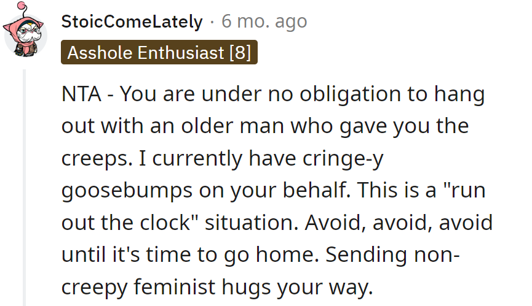Open the StoicComeLately username profile link
The height and width of the screenshot is (306, 532).
pyautogui.click(x=132, y=22)
